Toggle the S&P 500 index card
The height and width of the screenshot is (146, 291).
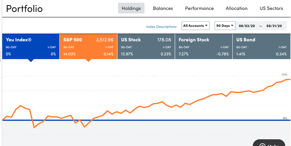88,46
